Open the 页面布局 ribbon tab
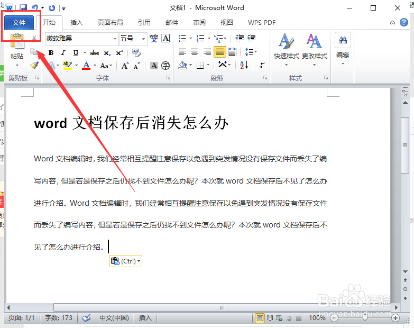The width and height of the screenshot is (414, 328). pos(111,23)
